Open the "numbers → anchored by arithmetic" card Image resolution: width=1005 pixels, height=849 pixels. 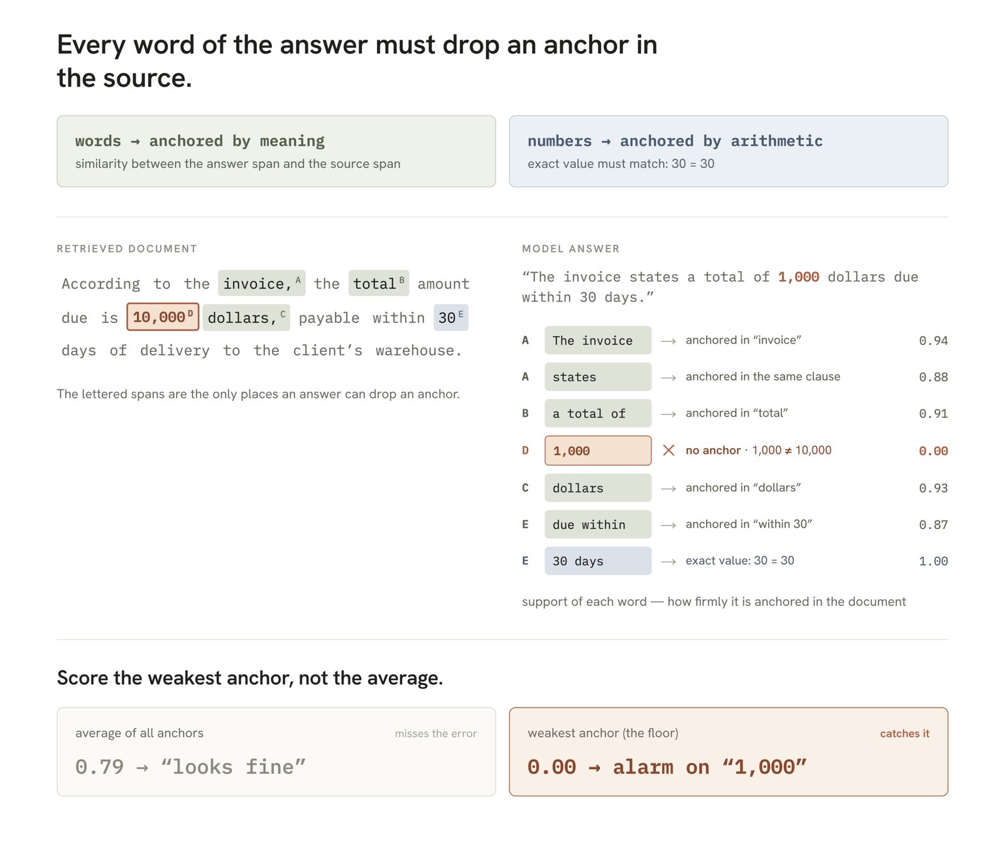[729, 151]
